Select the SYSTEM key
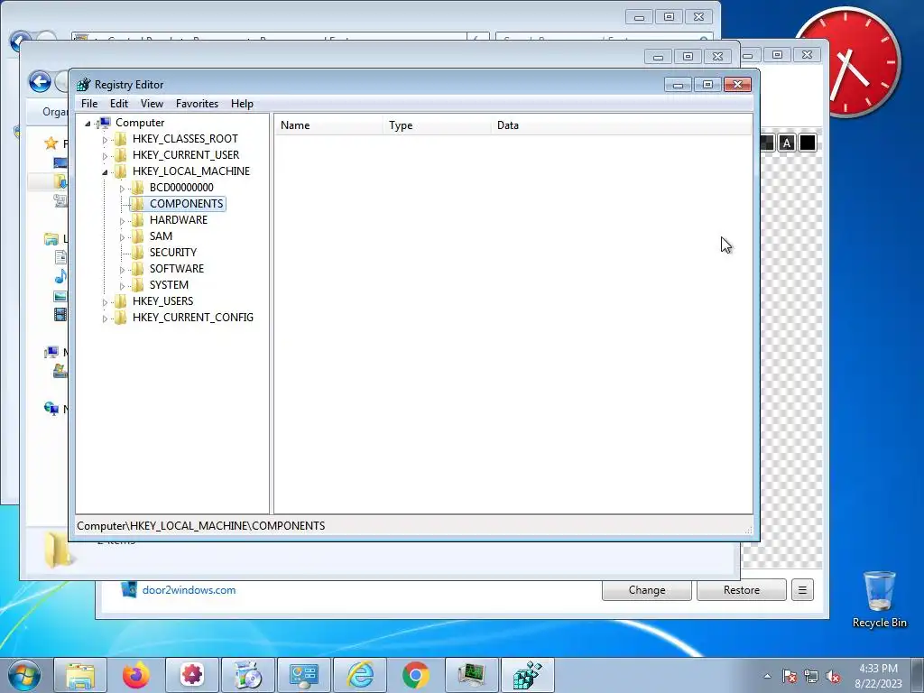Viewport: 924px width, 693px height. point(169,284)
